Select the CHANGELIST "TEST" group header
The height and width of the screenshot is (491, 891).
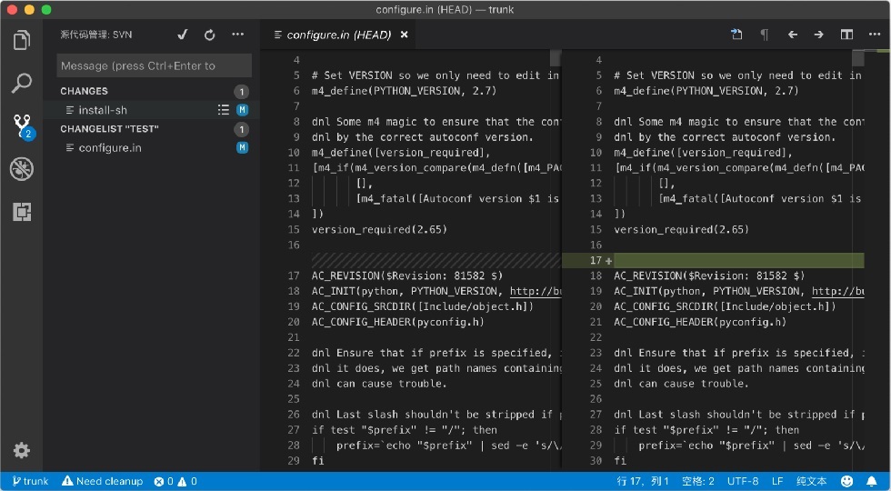pos(109,129)
